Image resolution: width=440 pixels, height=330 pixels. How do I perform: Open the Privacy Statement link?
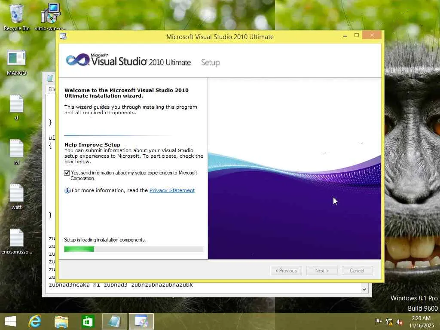(x=172, y=190)
